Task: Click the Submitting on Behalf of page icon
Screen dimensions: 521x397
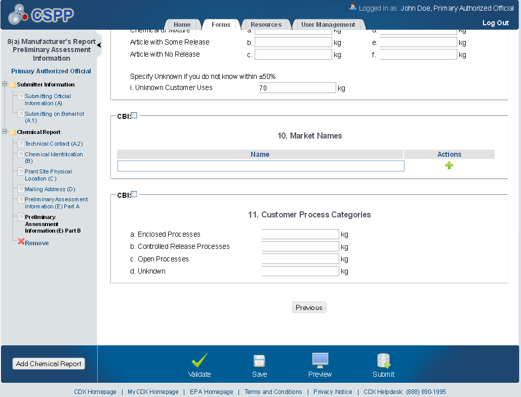Action: [21, 114]
